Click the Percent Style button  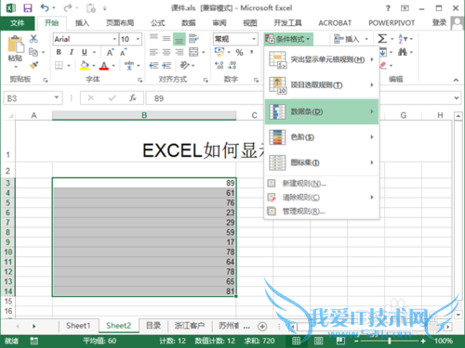click(x=239, y=52)
